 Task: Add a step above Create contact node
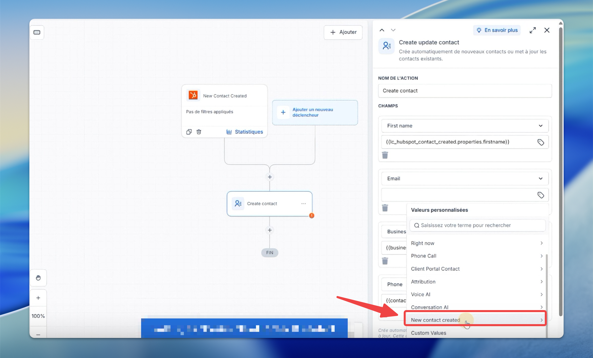(x=270, y=177)
